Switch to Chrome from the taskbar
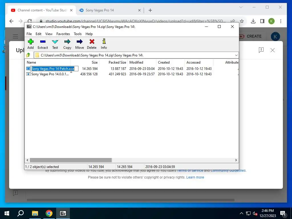 point(49,213)
